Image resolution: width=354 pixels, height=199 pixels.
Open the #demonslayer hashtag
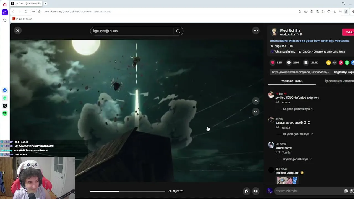point(279,41)
